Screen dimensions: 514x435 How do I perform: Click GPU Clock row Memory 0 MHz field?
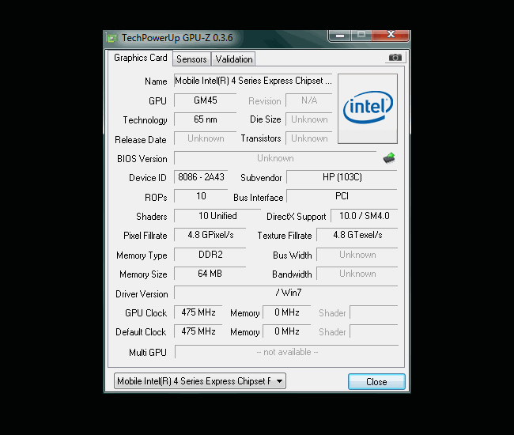pos(287,312)
